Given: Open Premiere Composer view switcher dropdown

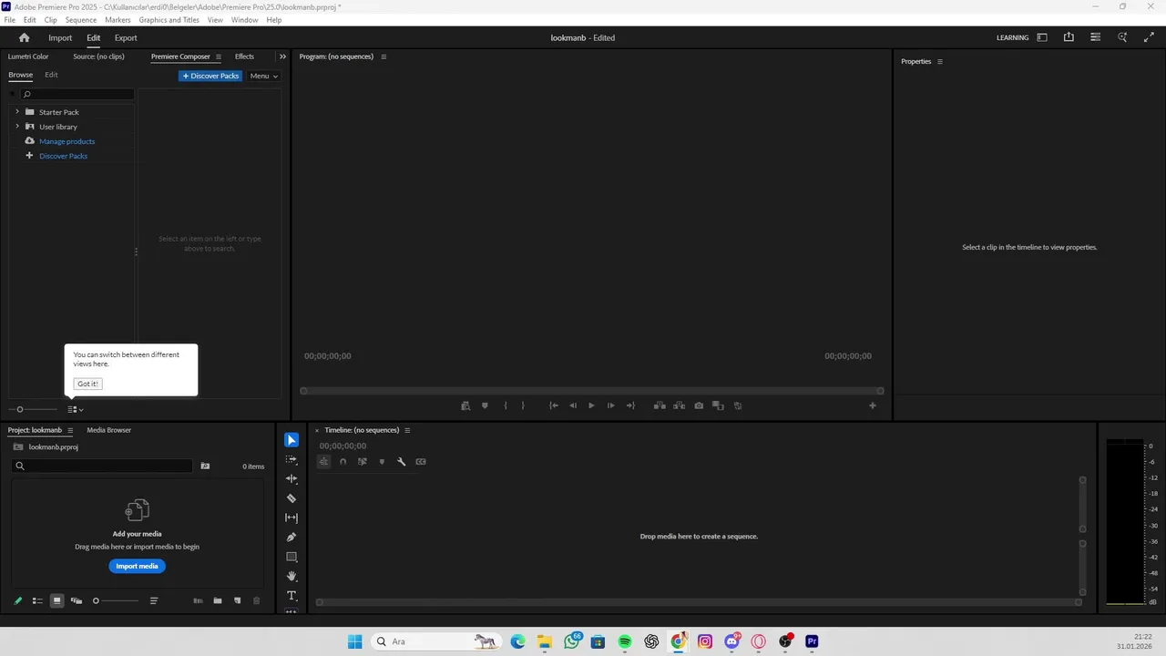Looking at the screenshot, I should pos(76,409).
